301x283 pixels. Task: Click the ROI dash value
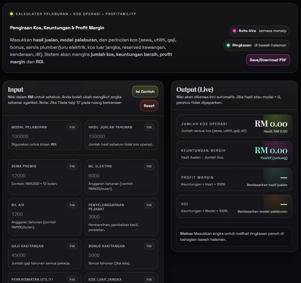click(284, 204)
